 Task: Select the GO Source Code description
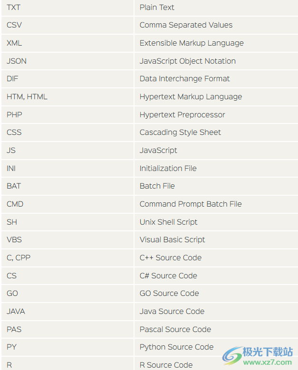tap(169, 294)
